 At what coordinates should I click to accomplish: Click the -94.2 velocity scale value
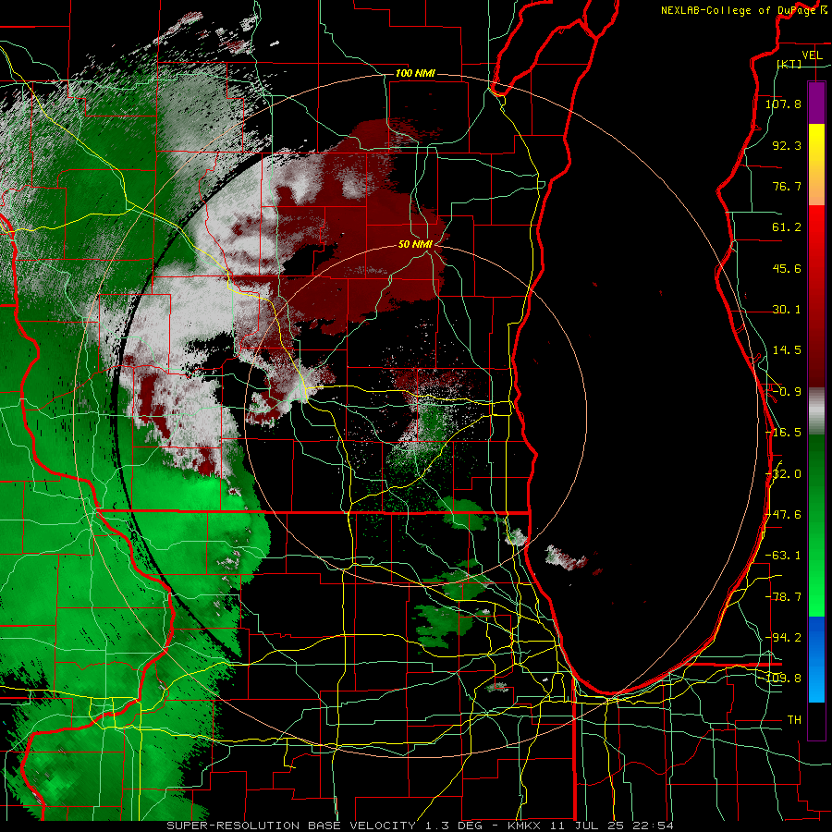pyautogui.click(x=783, y=638)
